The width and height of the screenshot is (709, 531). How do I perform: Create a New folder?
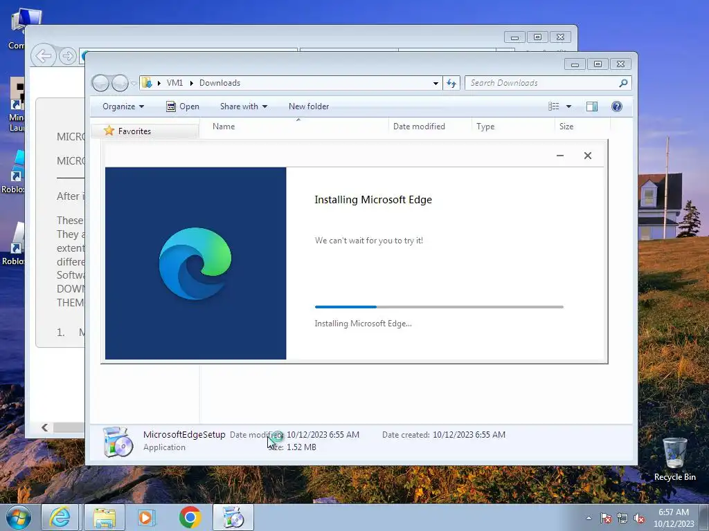click(309, 106)
